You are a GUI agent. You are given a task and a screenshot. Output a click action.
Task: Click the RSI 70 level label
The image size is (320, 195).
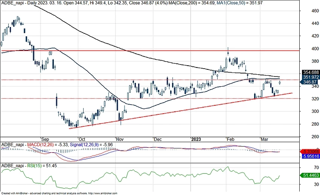316,168
